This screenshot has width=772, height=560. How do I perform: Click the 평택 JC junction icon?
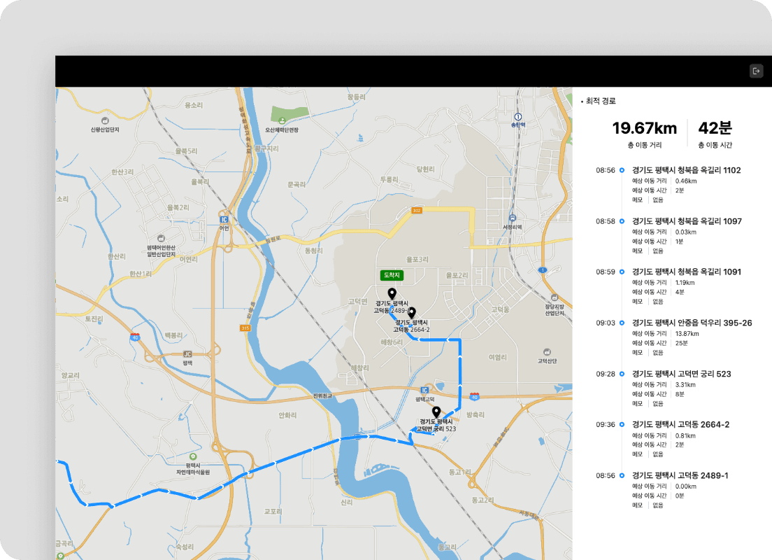coord(187,354)
